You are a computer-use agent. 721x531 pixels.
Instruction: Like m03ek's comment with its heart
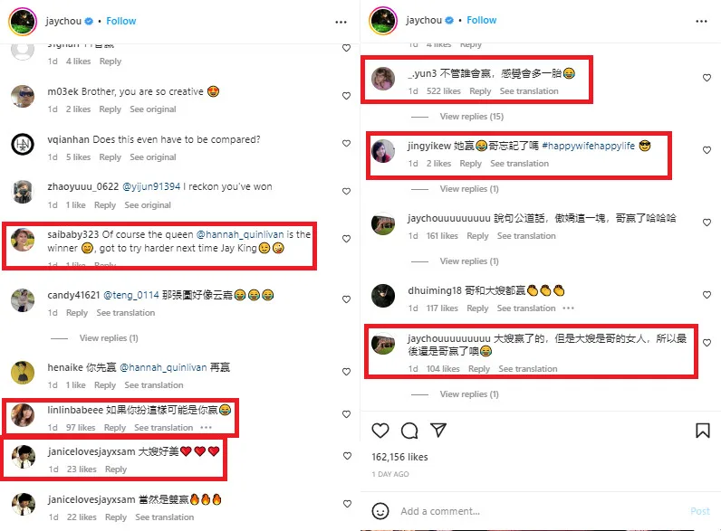(346, 96)
